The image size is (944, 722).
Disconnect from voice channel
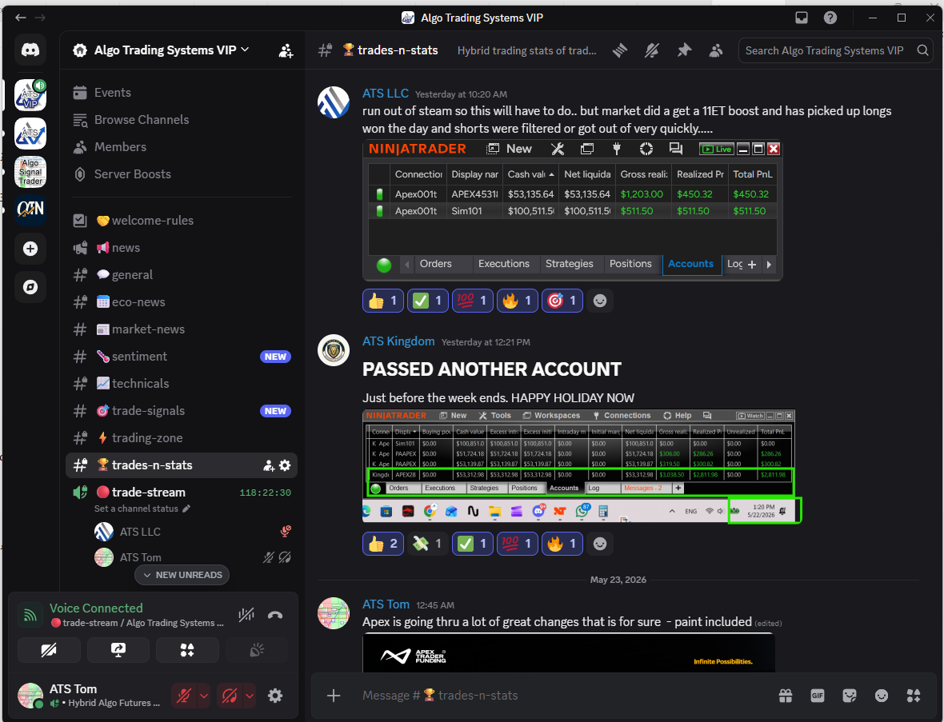tap(275, 615)
